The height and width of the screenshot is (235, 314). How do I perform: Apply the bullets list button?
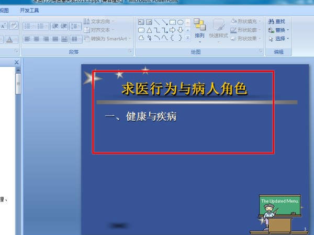[27, 26]
